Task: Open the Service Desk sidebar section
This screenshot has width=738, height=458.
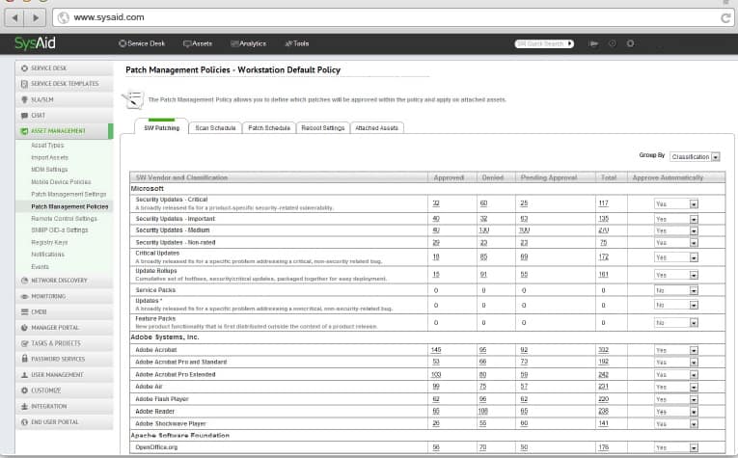Action: coord(65,68)
